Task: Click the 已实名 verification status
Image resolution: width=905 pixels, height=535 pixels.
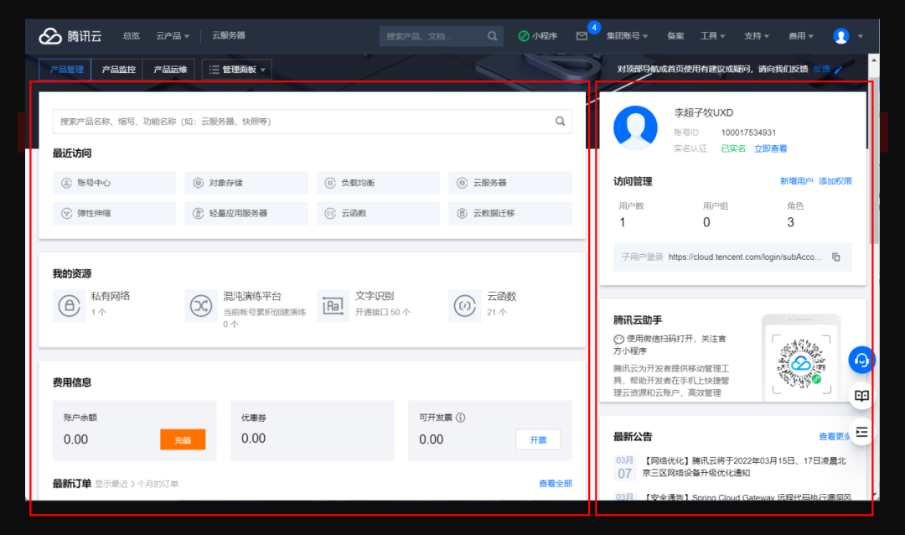Action: (733, 148)
